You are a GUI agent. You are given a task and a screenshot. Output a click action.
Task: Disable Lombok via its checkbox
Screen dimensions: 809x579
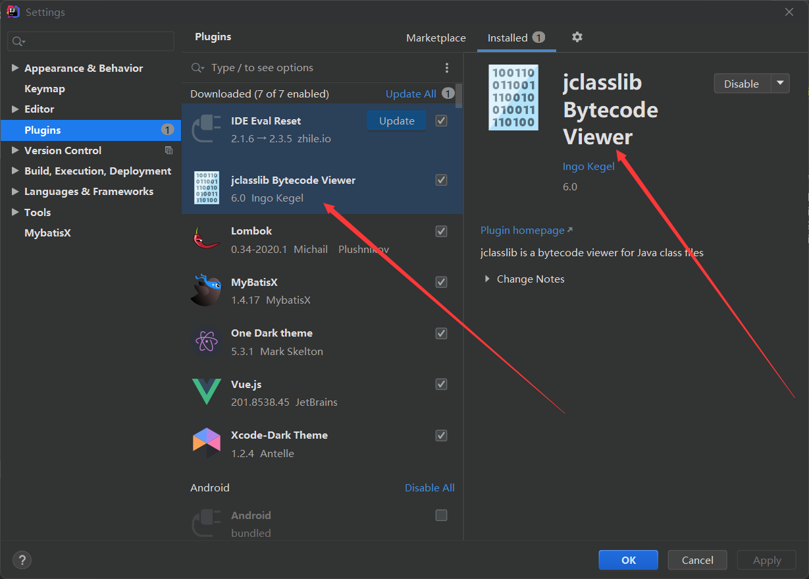[442, 231]
